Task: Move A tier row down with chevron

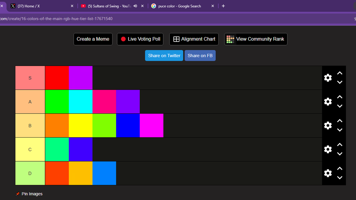Action: pos(340,106)
